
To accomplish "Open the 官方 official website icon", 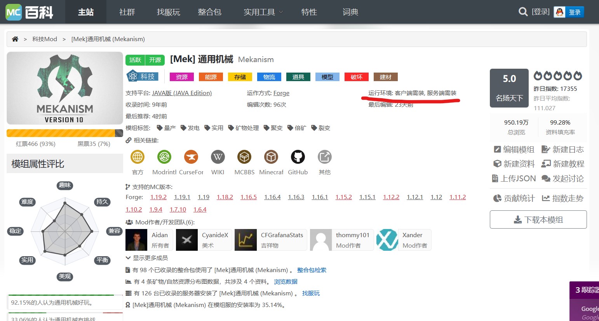I will pyautogui.click(x=138, y=157).
